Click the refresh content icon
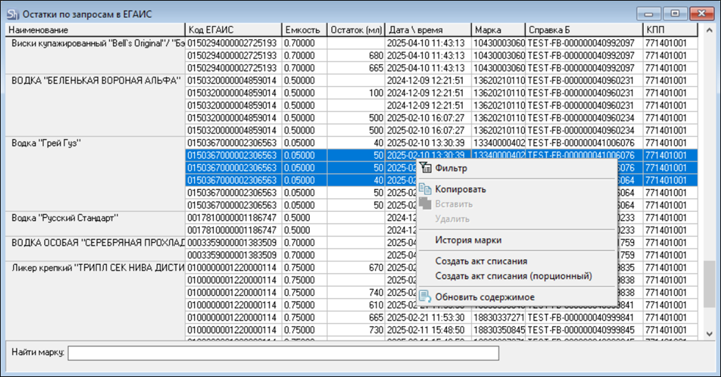The image size is (721, 377). point(425,297)
